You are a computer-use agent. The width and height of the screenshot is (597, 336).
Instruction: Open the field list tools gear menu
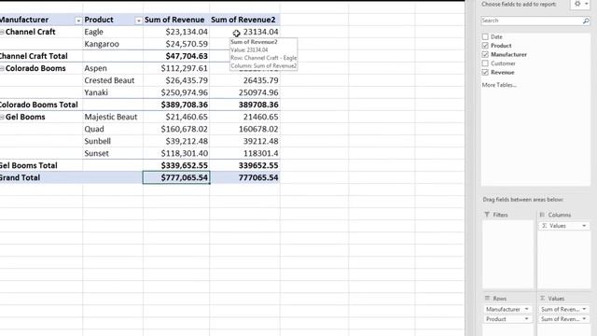coord(580,4)
